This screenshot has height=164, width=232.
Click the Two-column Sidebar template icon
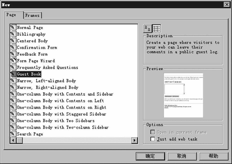click(13, 127)
